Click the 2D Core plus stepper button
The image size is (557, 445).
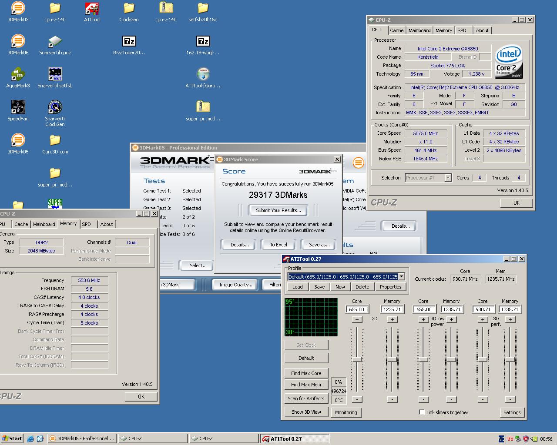pyautogui.click(x=357, y=319)
